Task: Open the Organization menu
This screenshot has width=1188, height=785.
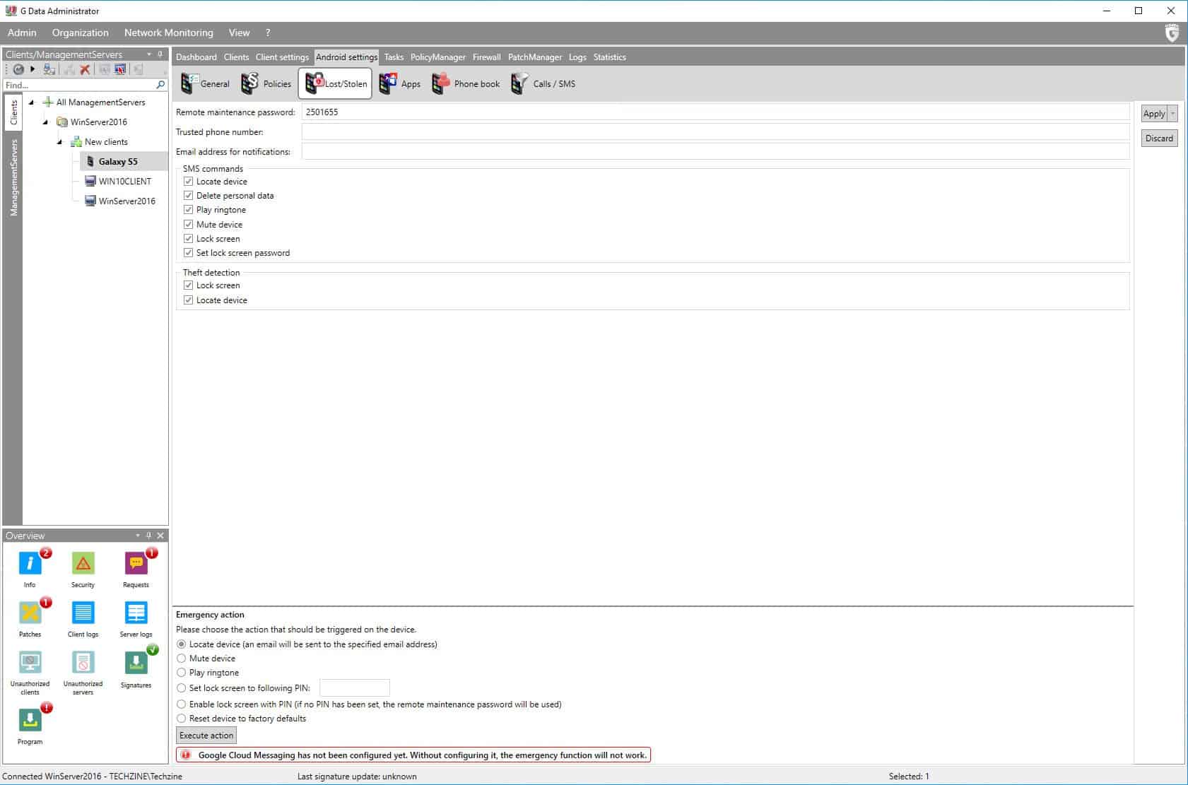Action: pos(80,33)
